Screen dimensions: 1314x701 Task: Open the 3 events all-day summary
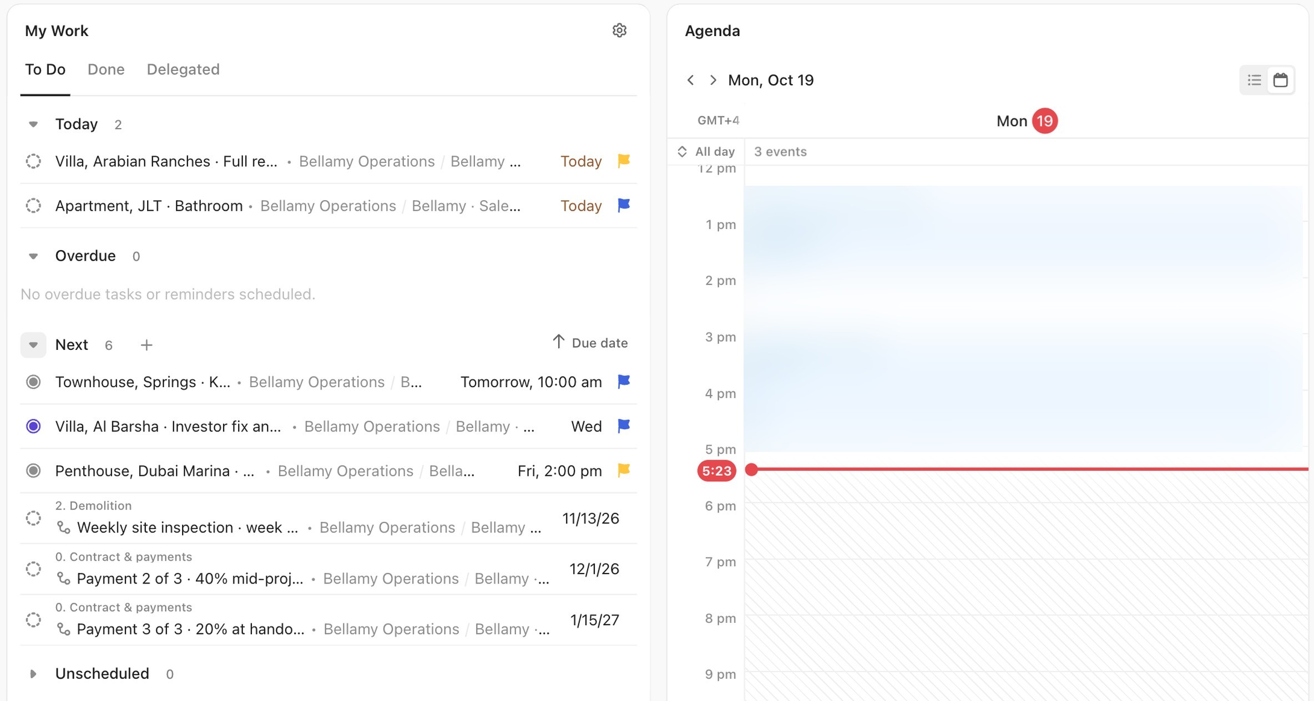pyautogui.click(x=780, y=151)
